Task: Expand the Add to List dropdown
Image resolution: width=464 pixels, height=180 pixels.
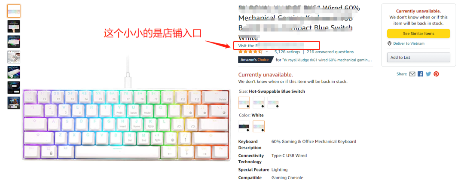Action: point(418,58)
